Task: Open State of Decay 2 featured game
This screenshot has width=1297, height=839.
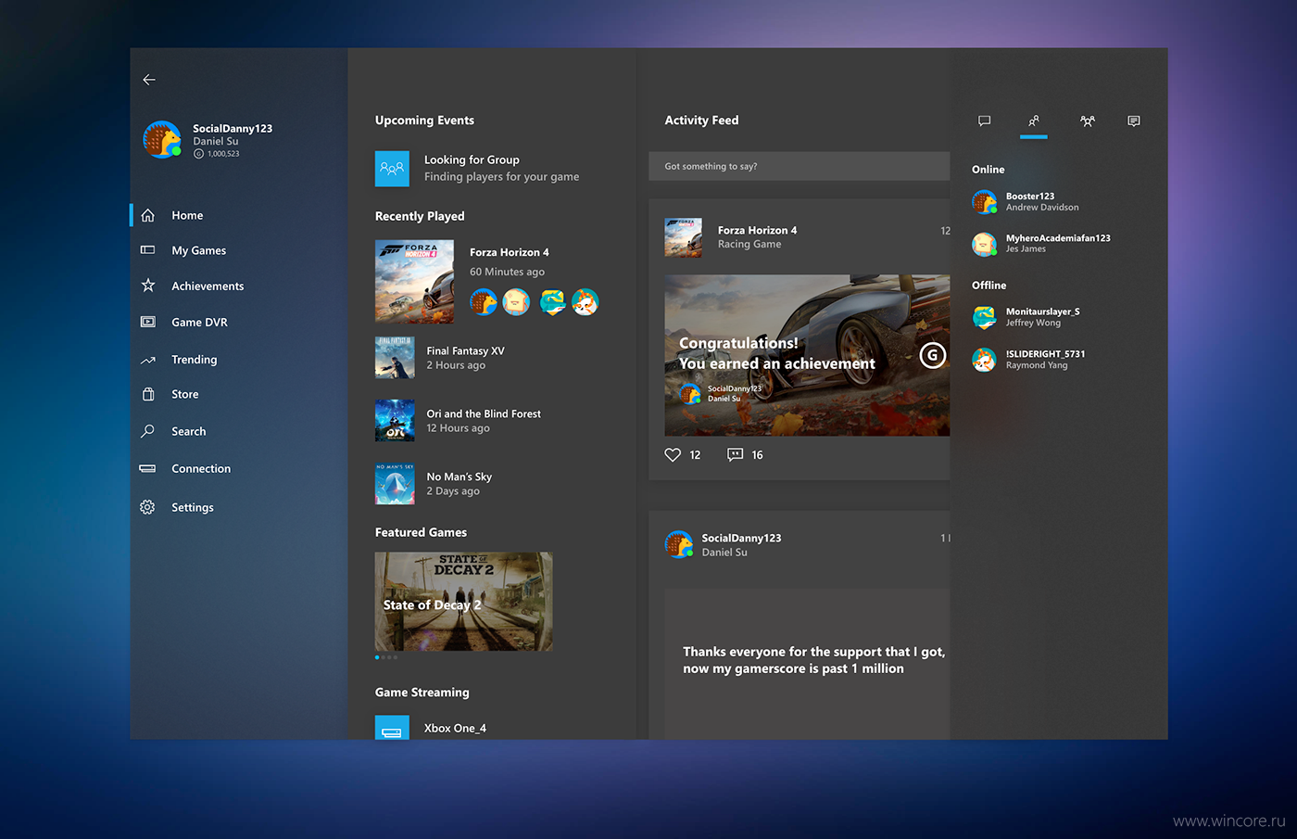Action: click(463, 602)
